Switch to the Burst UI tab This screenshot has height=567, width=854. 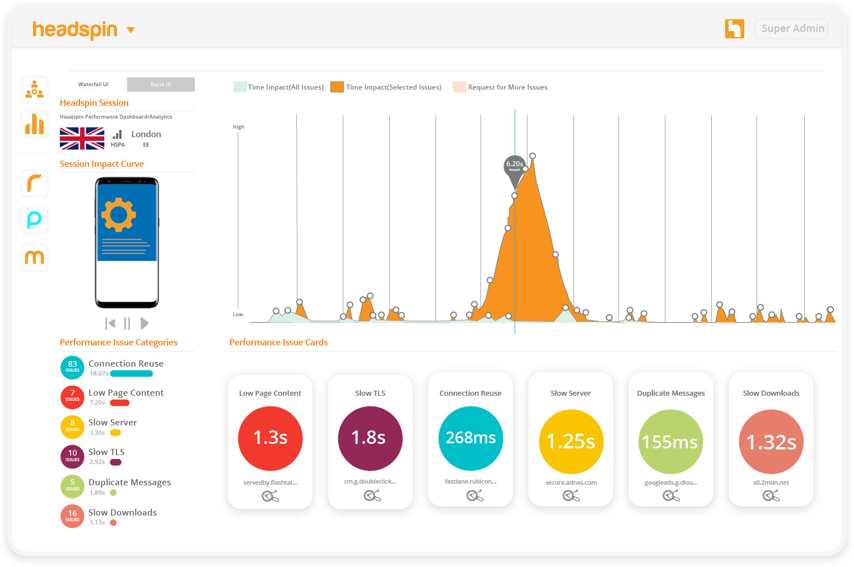coord(161,85)
